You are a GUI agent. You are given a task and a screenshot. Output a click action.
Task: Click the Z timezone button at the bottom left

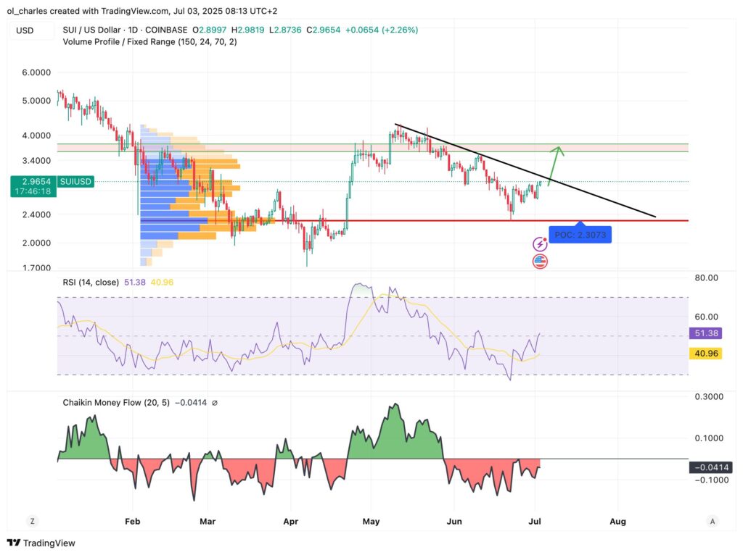click(32, 521)
